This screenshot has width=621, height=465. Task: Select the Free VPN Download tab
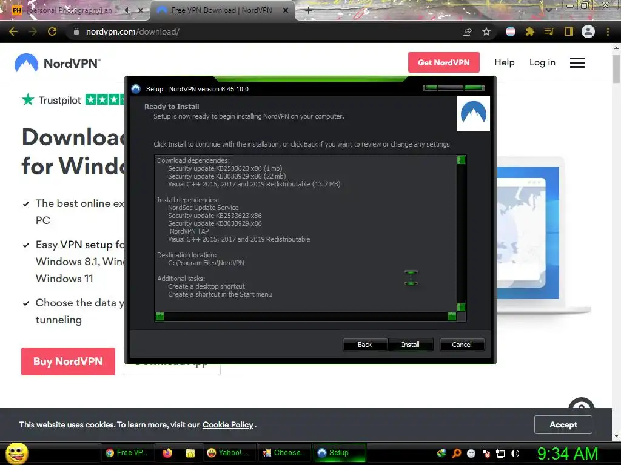(222, 10)
